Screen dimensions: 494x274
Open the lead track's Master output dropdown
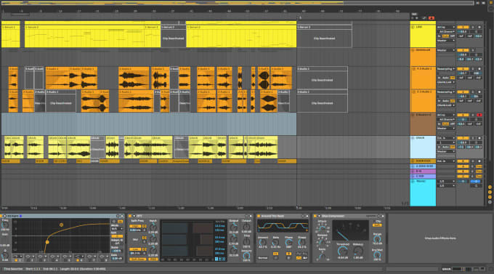(x=446, y=41)
